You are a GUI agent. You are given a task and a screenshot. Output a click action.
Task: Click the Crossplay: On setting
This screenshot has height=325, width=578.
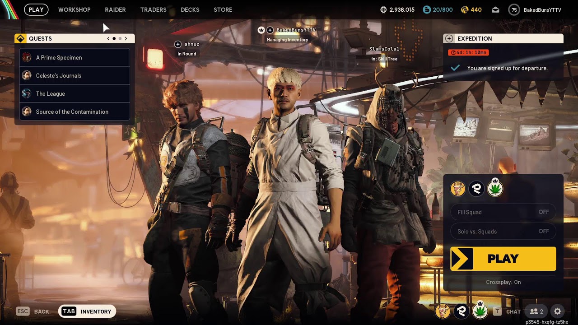(503, 282)
